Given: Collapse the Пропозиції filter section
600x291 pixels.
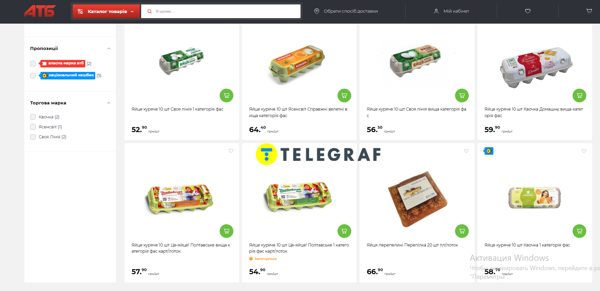Looking at the screenshot, I should click(x=109, y=49).
